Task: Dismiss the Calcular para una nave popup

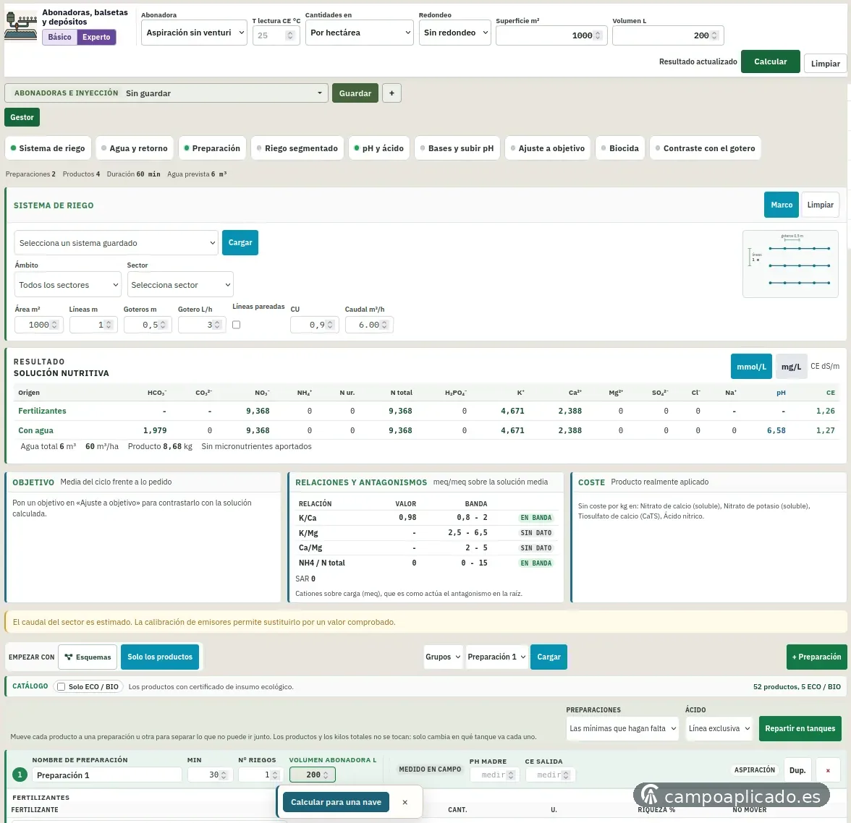Action: (405, 802)
